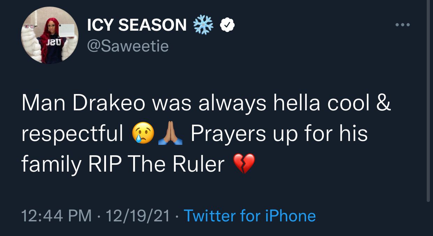Viewport: 433px width, 236px height.
Task: Click the 12:44 PM timestamp
Action: [x=57, y=216]
